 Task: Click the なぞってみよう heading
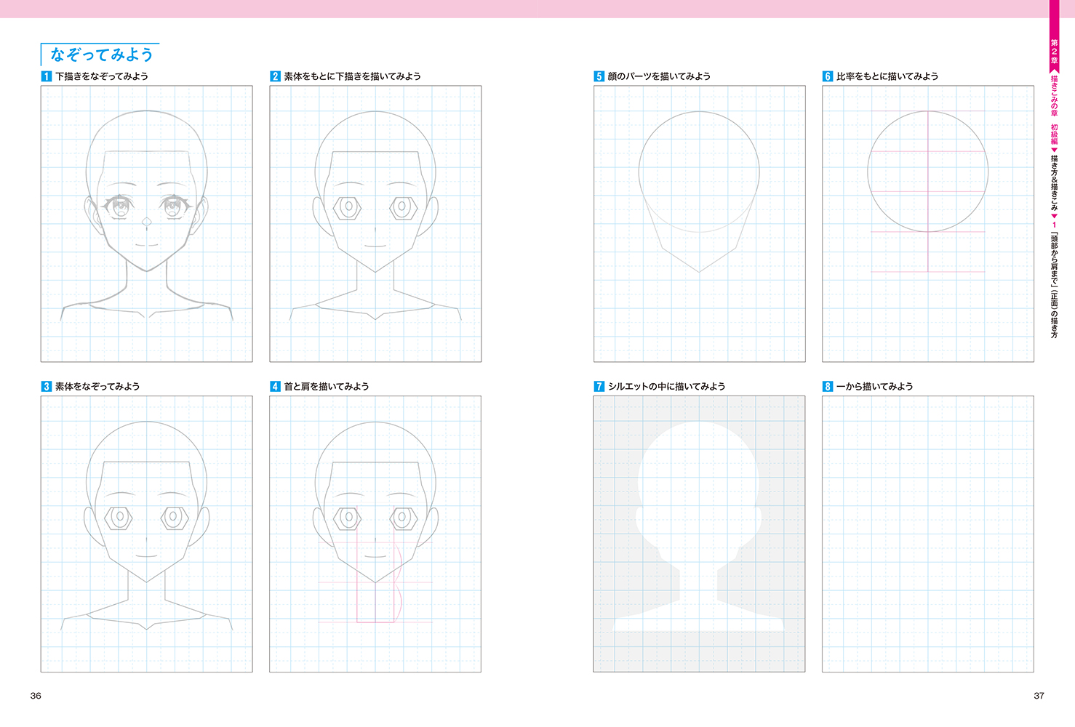pos(101,55)
